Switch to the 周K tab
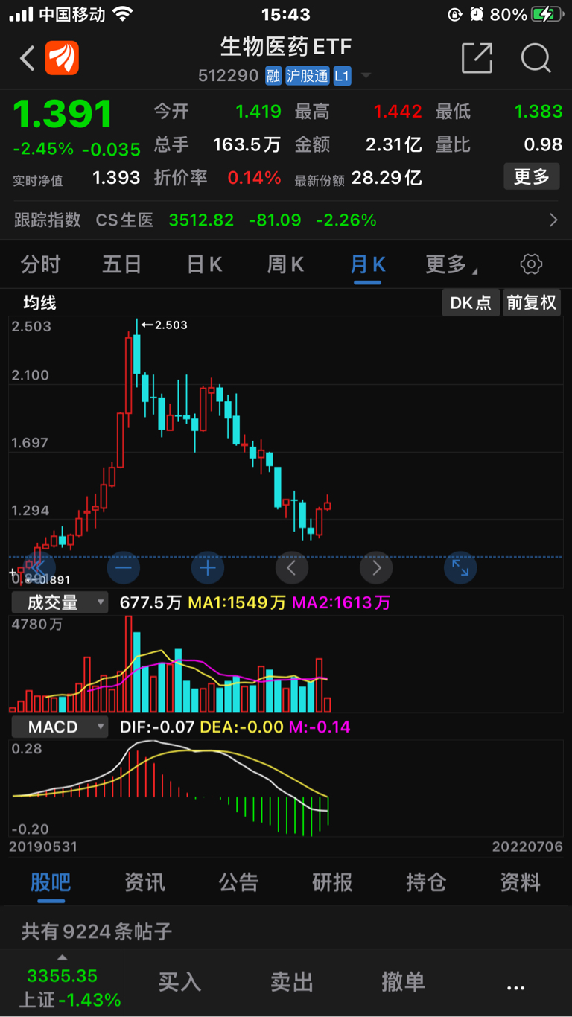The height and width of the screenshot is (1017, 572). 285,264
